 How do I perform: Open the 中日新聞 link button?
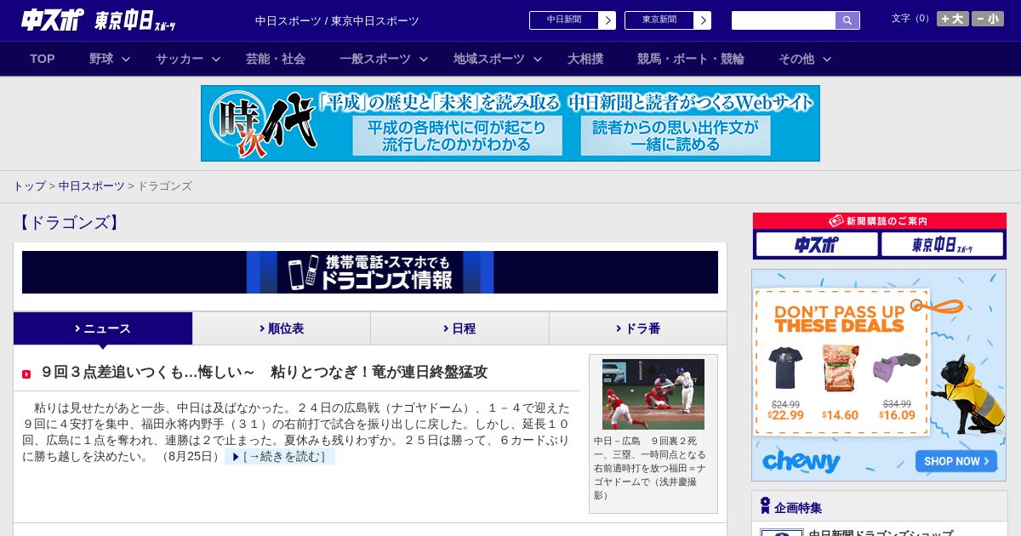pos(573,20)
